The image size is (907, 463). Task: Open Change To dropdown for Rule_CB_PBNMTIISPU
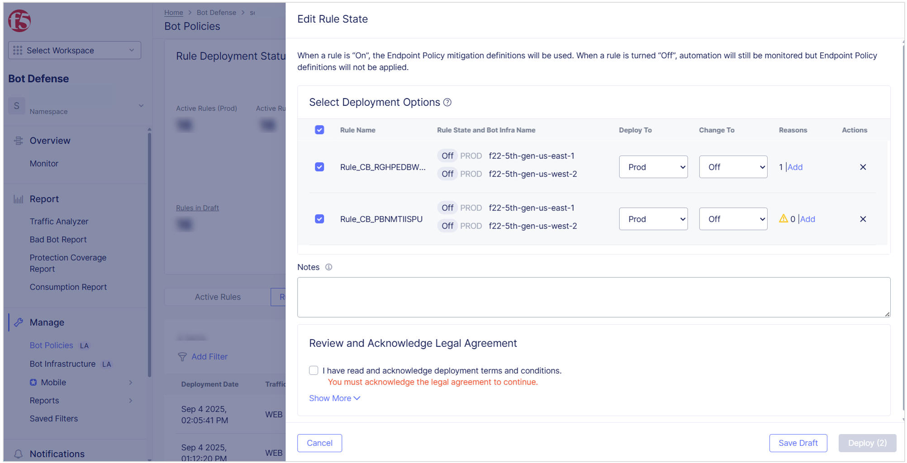pyautogui.click(x=733, y=219)
